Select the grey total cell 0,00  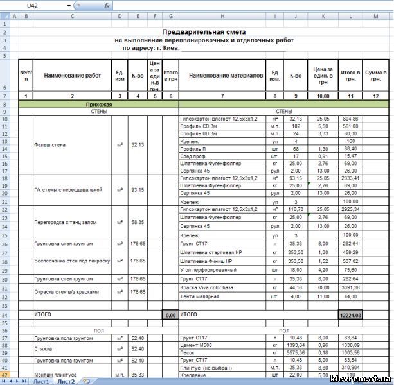coord(170,315)
